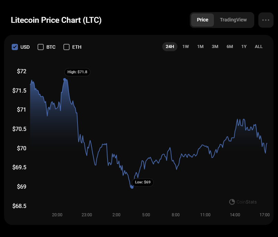Click the Low $69 price marker
Image resolution: width=278 pixels, height=237 pixels.
[143, 182]
